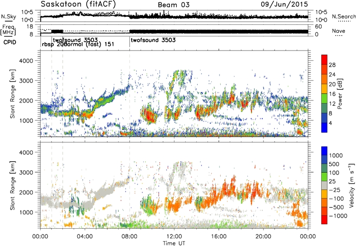Screen dimensions: 356x246
Task: Click the '09/Jun/2015' date text
Action: pyautogui.click(x=284, y=4)
